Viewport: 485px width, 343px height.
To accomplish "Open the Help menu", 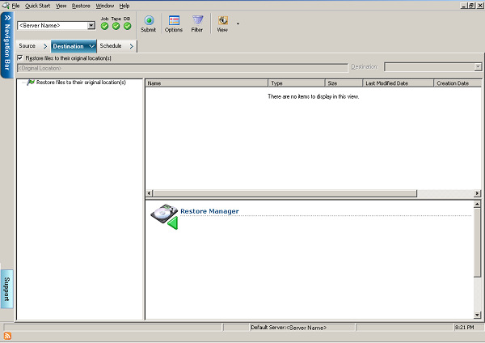I will click(x=124, y=6).
